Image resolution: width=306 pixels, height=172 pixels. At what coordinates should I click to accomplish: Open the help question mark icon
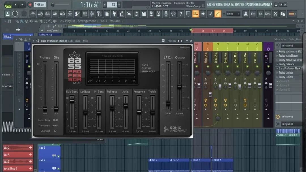pos(181,14)
